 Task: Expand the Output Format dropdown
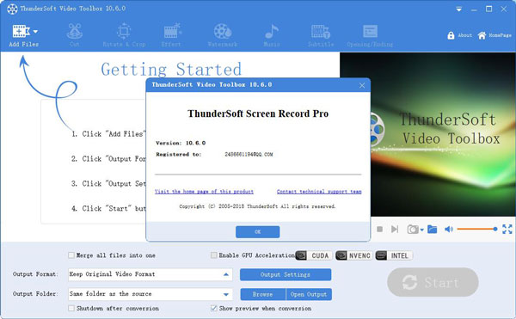pos(226,274)
